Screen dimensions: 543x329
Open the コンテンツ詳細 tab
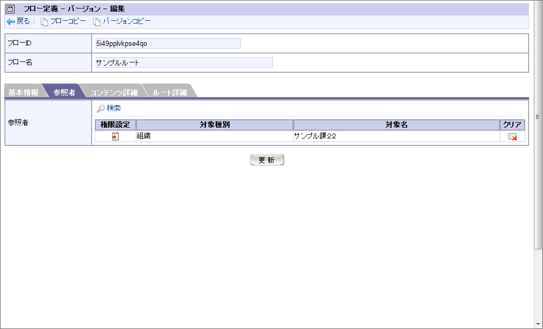(x=113, y=92)
